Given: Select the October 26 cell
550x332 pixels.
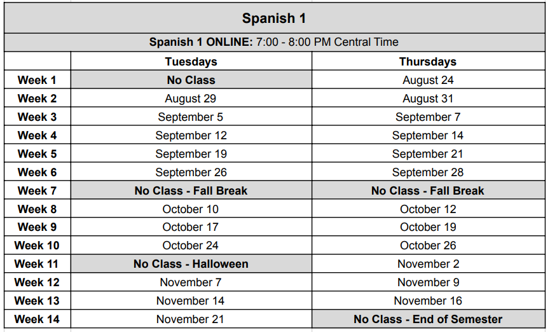Looking at the screenshot, I should click(429, 245).
